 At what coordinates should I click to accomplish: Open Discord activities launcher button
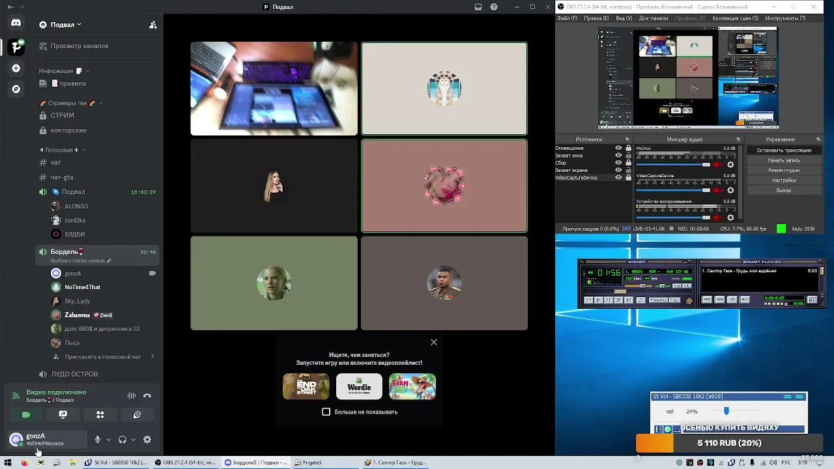(100, 414)
